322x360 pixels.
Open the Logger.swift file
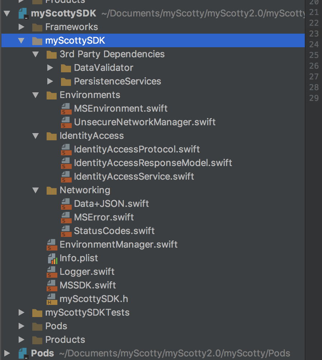point(87,272)
